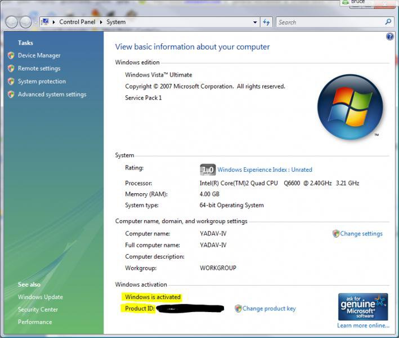Screen dimensions: 399x338
Task: Expand the arrow after Control Panel breadcrumb
Action: [101, 22]
